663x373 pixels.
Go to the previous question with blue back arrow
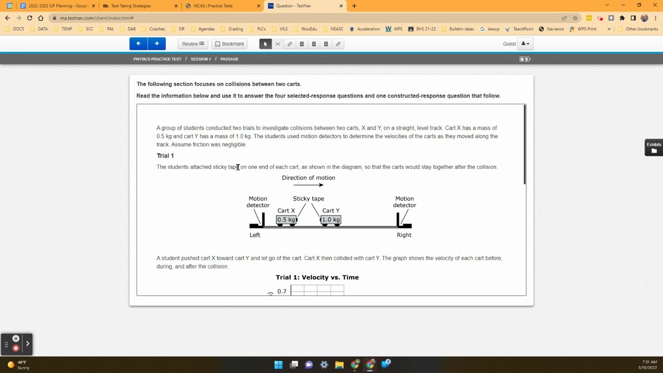[138, 44]
